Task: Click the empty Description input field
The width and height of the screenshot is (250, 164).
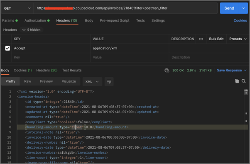Action: click(209, 57)
